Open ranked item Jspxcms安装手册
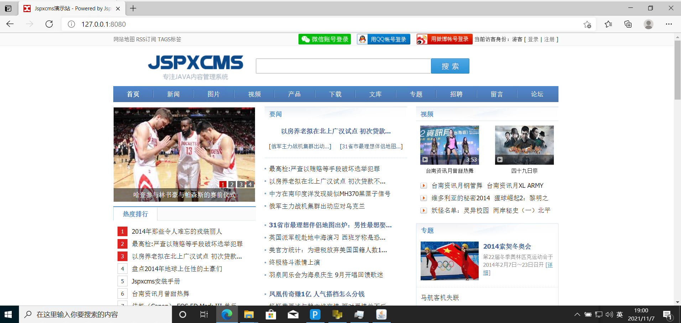Viewport: 681px width, 323px height. coord(156,281)
